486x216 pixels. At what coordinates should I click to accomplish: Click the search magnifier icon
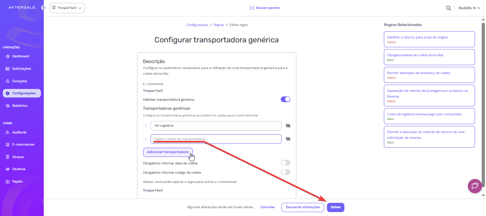(x=448, y=8)
